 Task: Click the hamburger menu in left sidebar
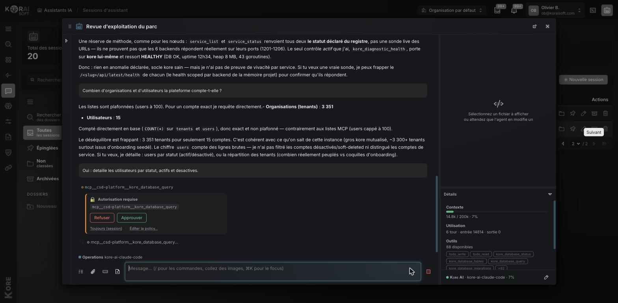(8, 29)
